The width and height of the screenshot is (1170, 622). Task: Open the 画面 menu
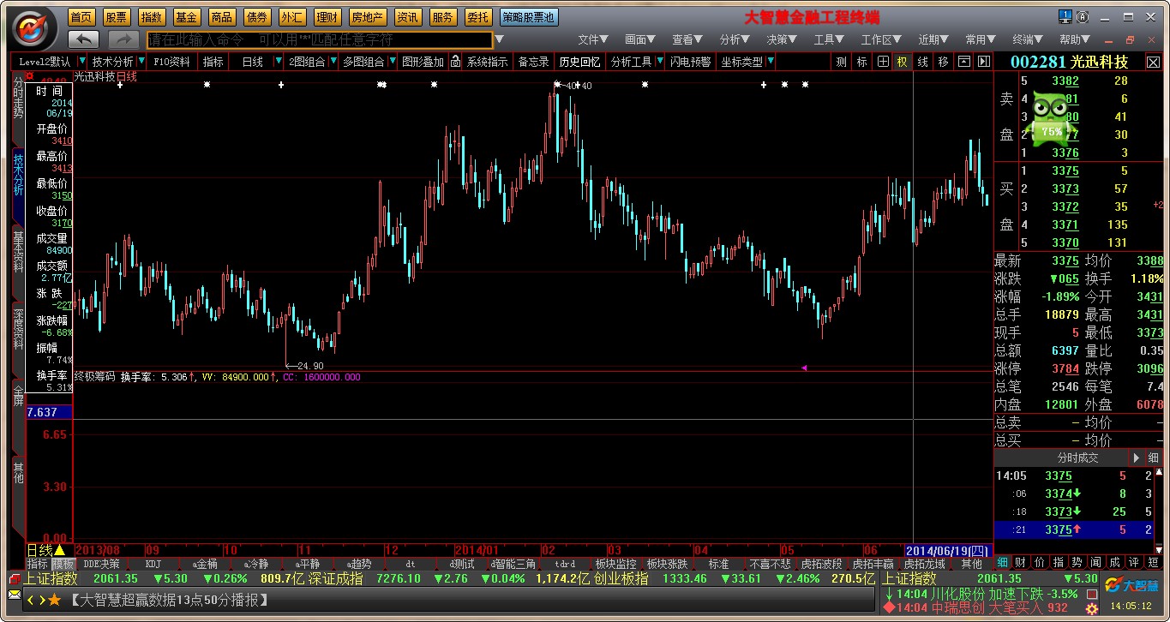pos(640,39)
